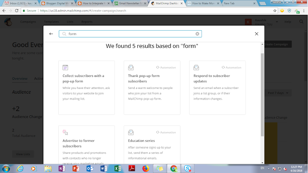Close the campaign search modal

coord(257,34)
